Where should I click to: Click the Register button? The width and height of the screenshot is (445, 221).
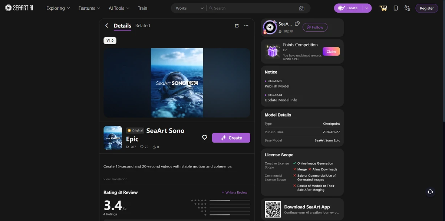[426, 8]
